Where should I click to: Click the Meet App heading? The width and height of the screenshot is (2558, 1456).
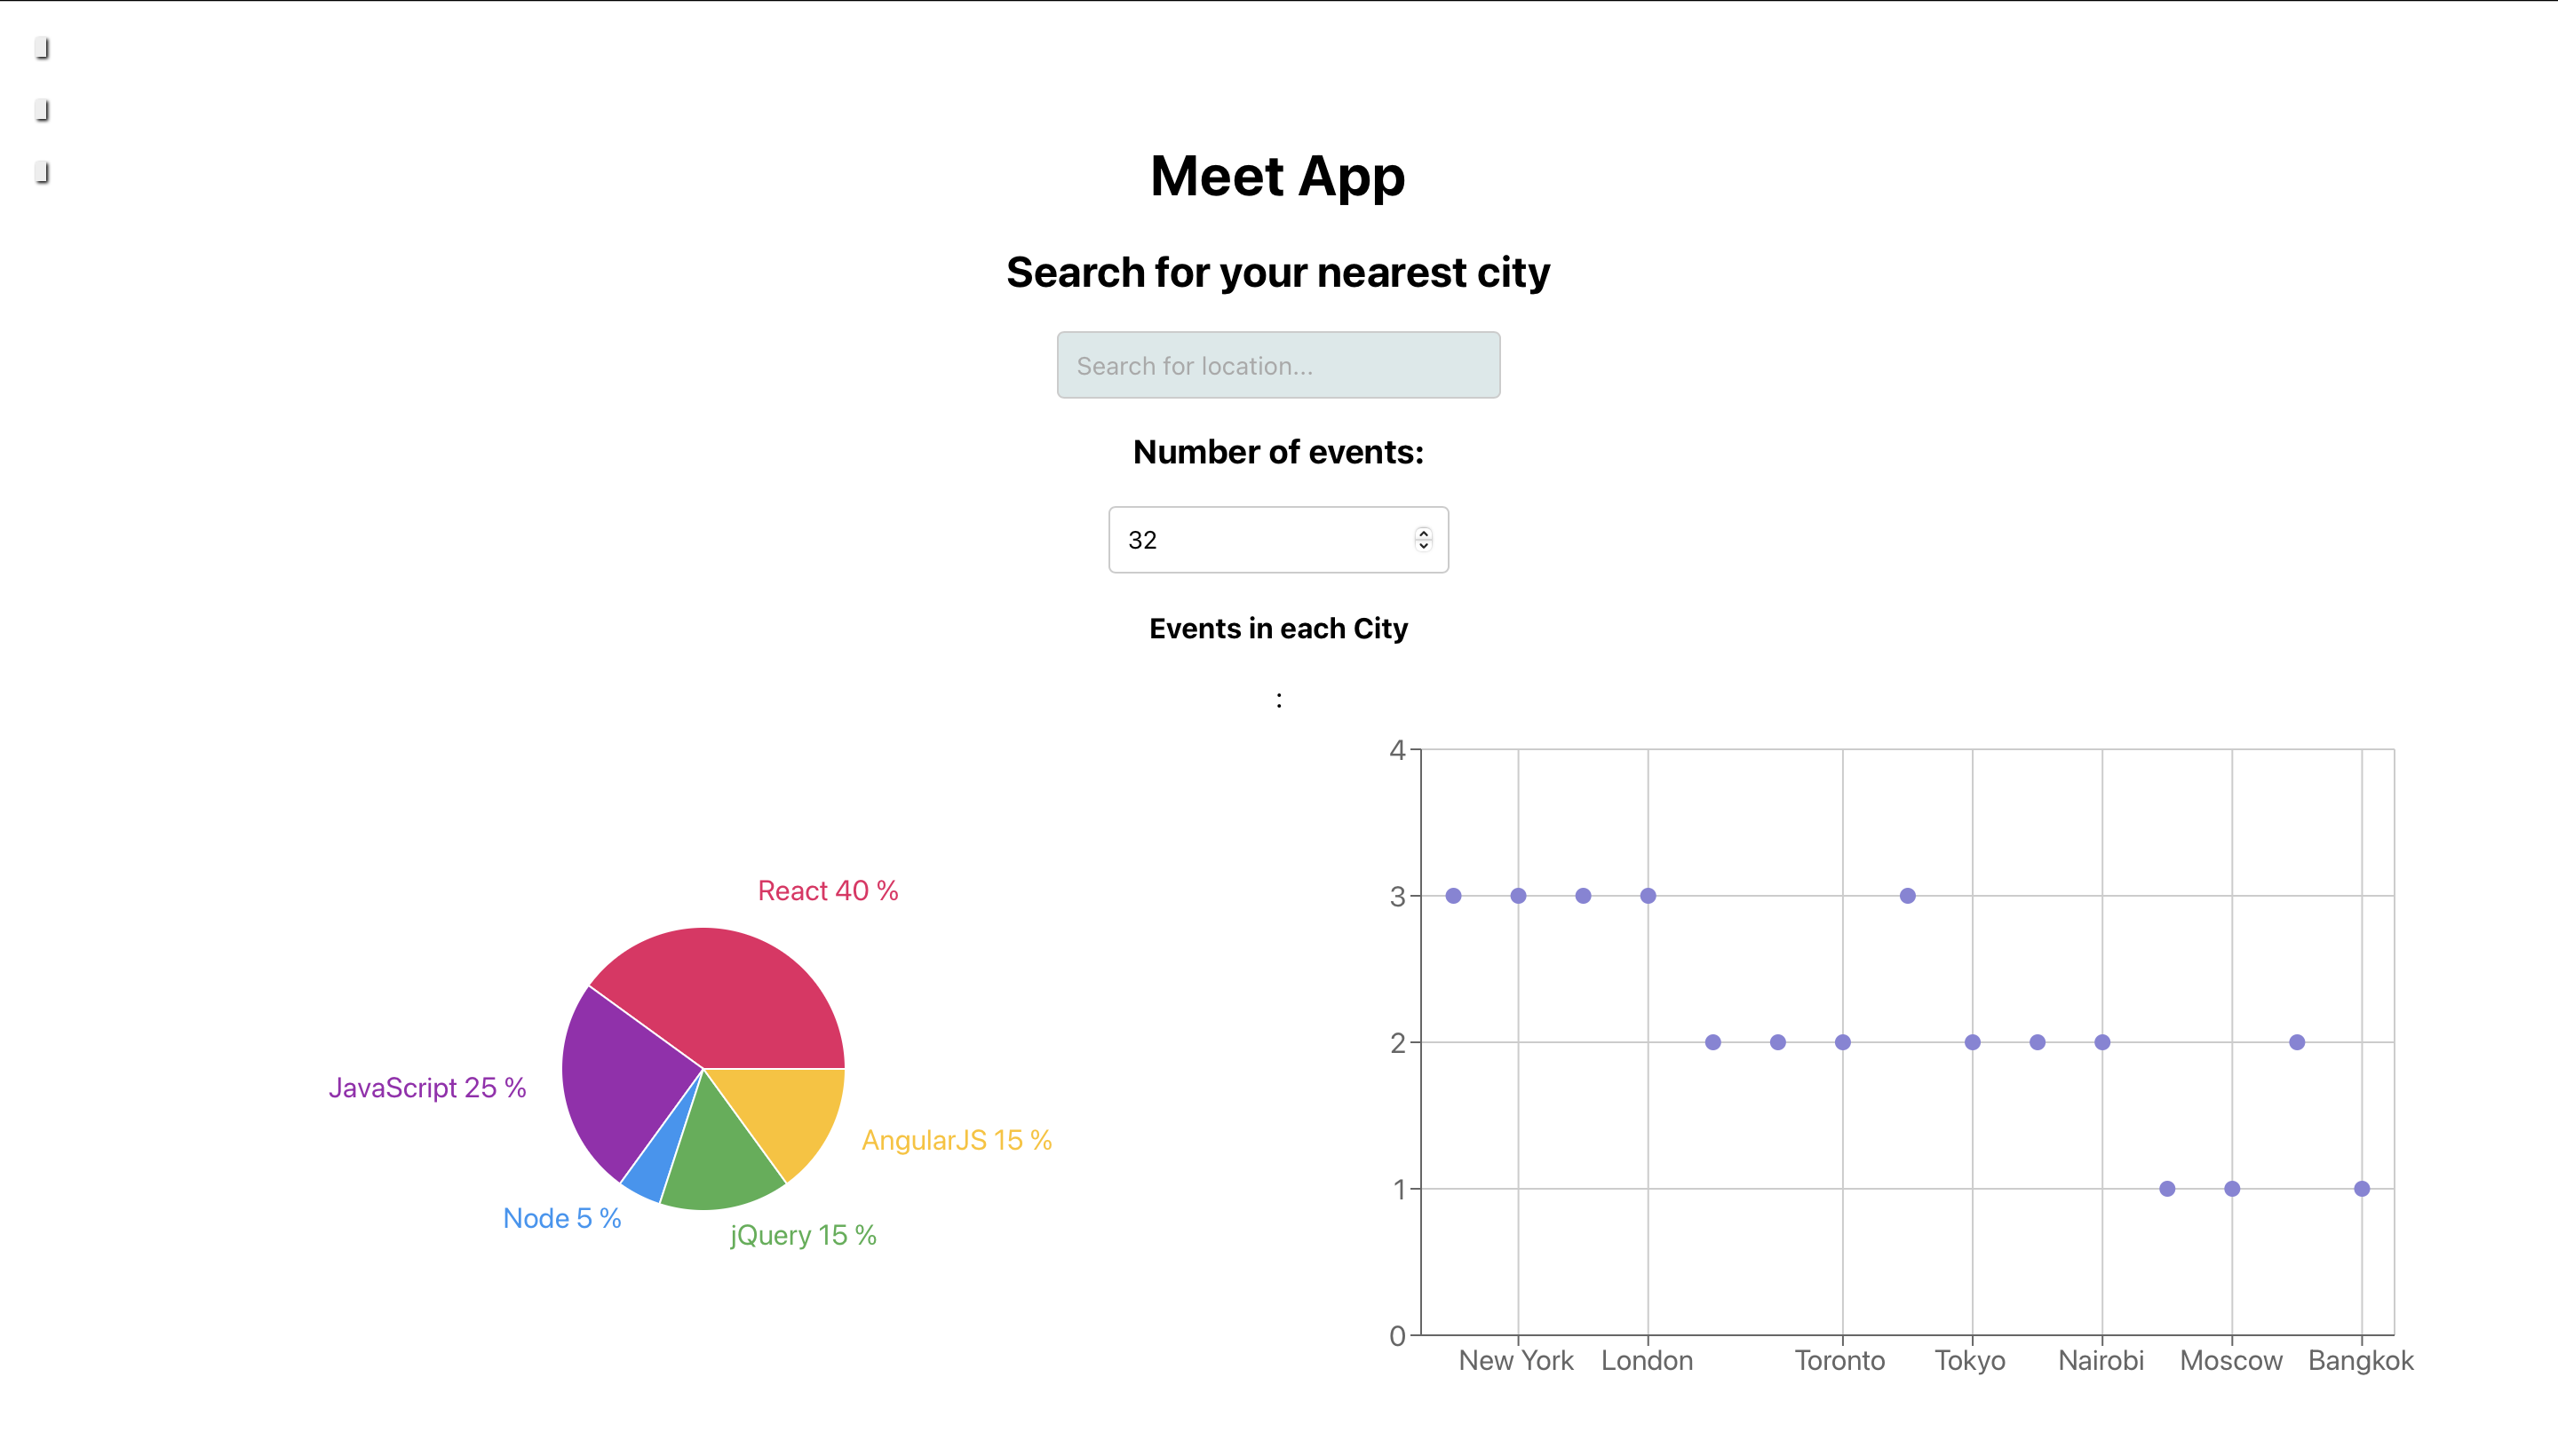(x=1277, y=177)
